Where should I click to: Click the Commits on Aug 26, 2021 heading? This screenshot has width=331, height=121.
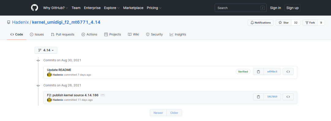[62, 85]
